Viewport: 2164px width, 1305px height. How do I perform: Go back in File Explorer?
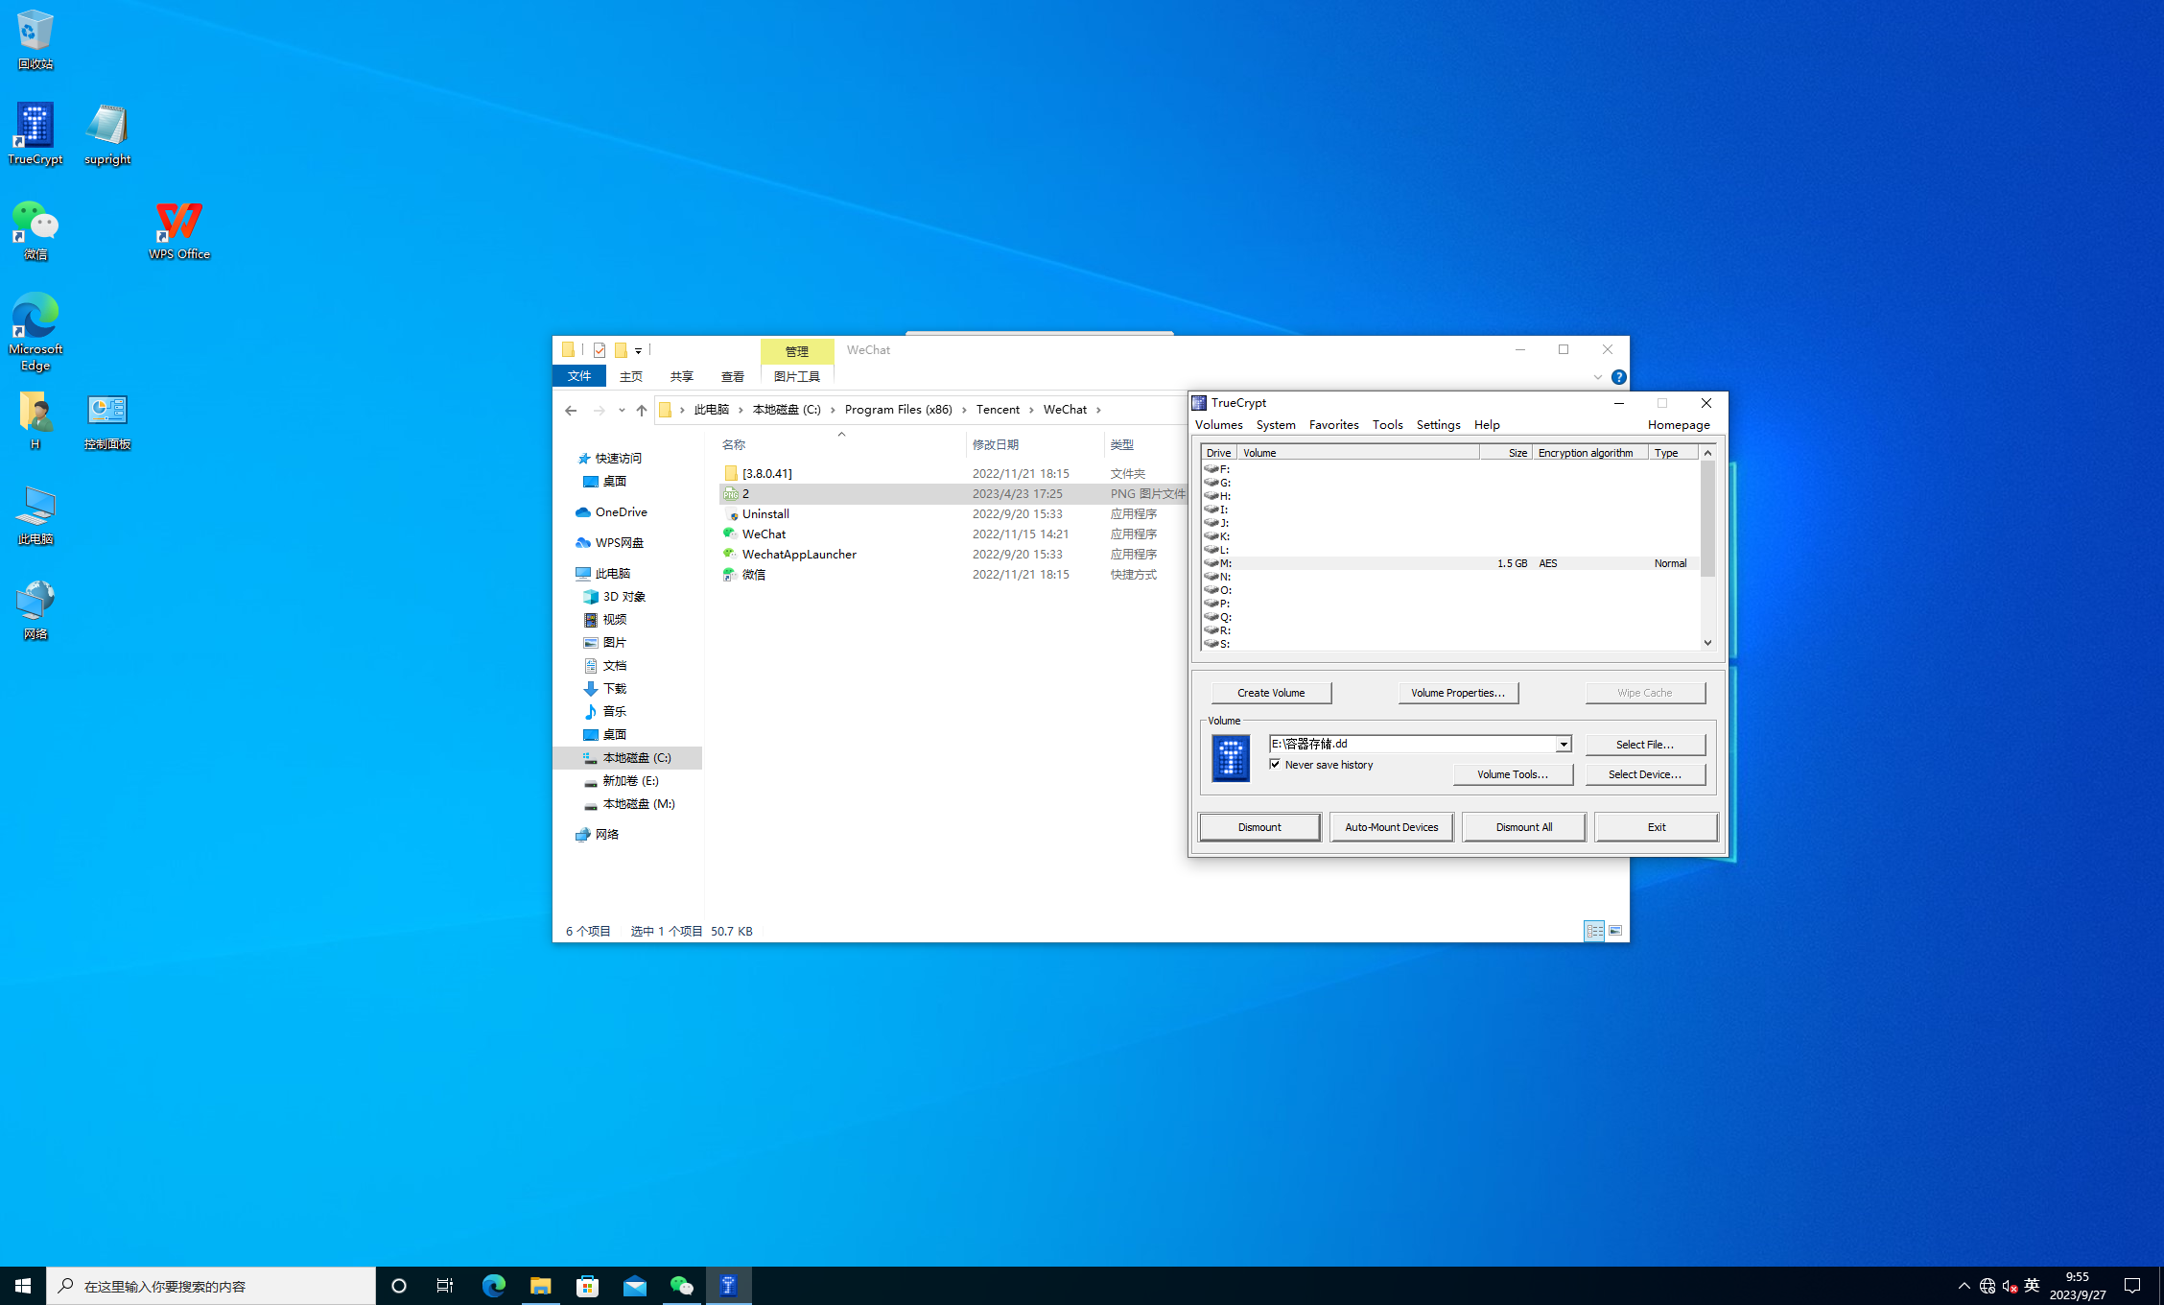571,411
